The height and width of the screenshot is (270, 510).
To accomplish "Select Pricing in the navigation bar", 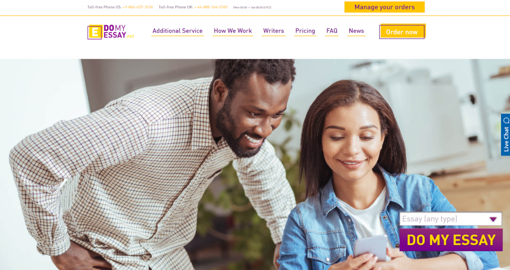I will pos(305,31).
